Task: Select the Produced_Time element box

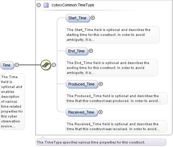Action: [82, 84]
